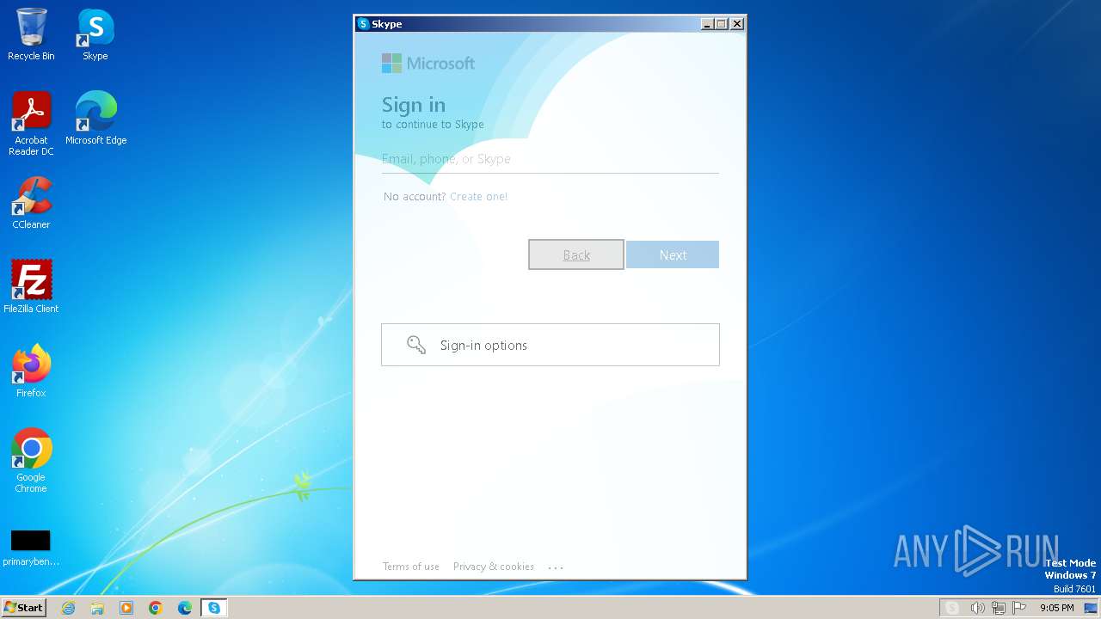The height and width of the screenshot is (619, 1101).
Task: Click the Skype tray icon
Action: 951,608
